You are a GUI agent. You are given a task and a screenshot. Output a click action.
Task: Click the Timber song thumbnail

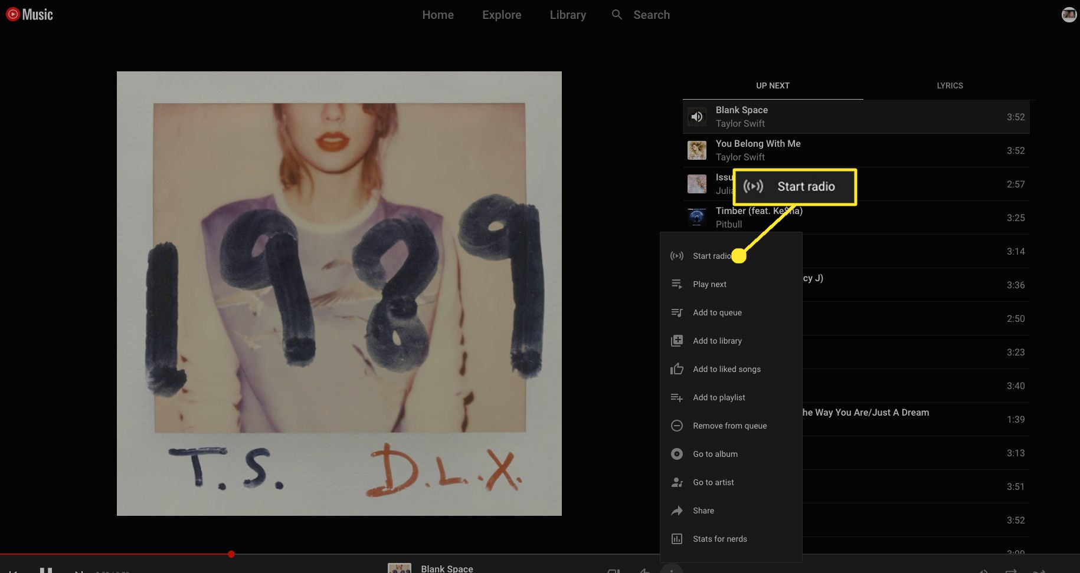[697, 218]
